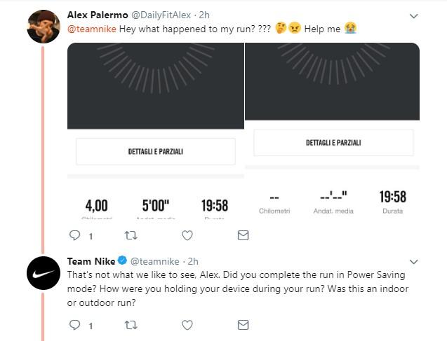
Task: Like the Team Nike reply
Action: (x=187, y=325)
